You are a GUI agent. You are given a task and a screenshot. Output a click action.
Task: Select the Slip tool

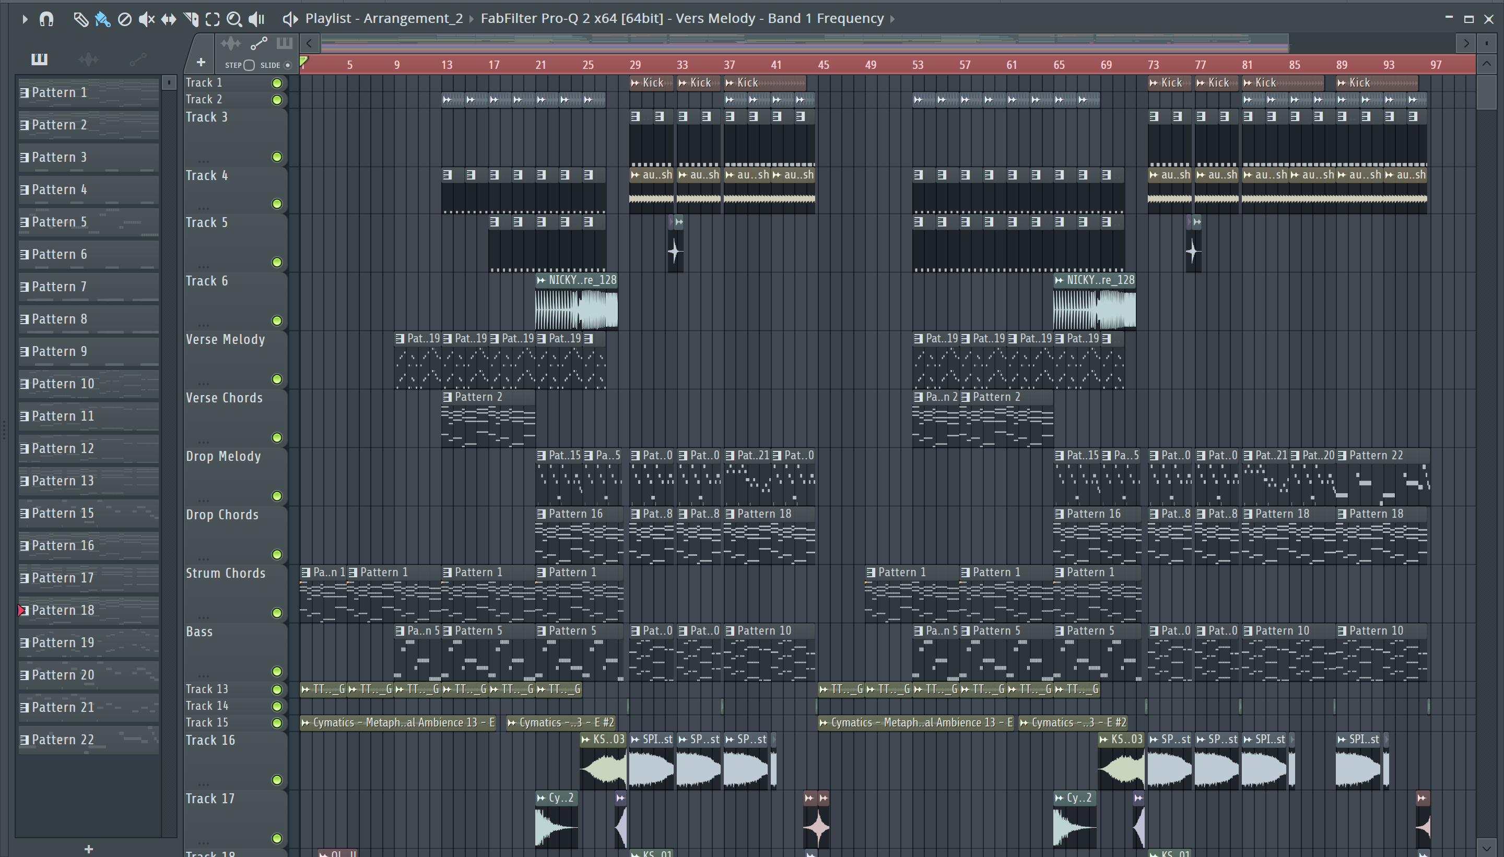coord(169,19)
